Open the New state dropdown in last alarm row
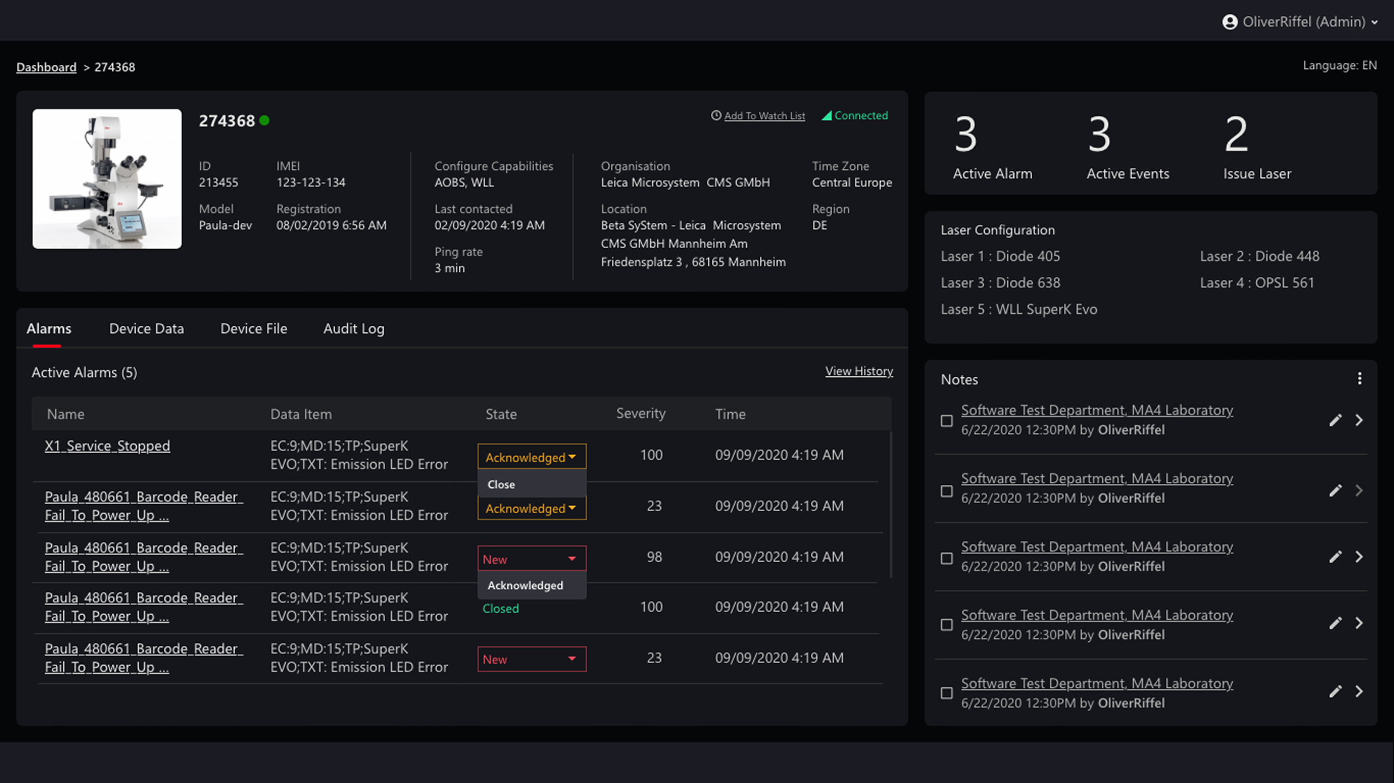Screen dimensions: 1394x783 [531, 659]
